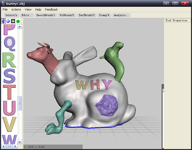The height and width of the screenshot is (150, 192).
Task: Open the View menu
Action: click(x=28, y=9)
